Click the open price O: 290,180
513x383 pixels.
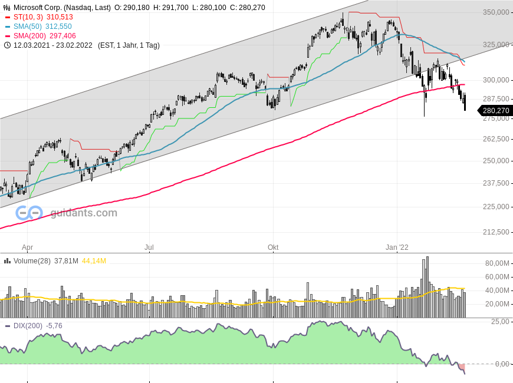[132, 8]
